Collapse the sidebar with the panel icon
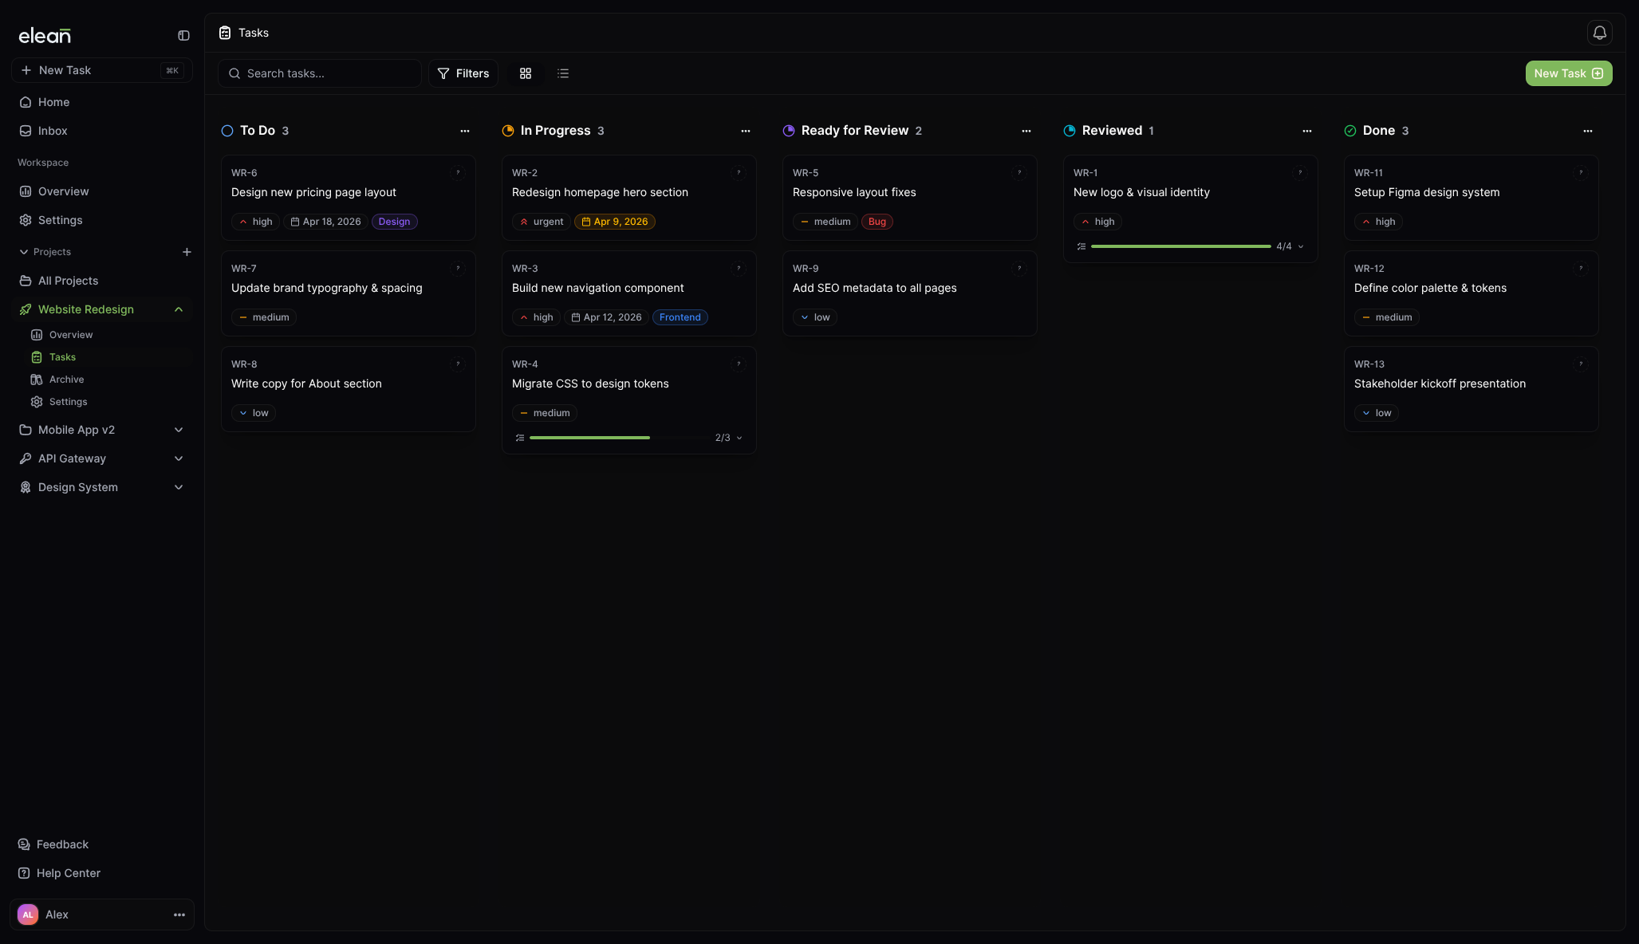This screenshot has height=944, width=1639. coord(183,35)
